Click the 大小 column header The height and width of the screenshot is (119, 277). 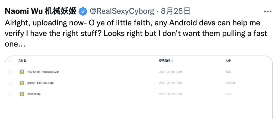pos(228,61)
